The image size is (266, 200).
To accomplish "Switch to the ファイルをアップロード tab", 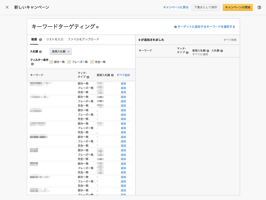I will [x=84, y=39].
